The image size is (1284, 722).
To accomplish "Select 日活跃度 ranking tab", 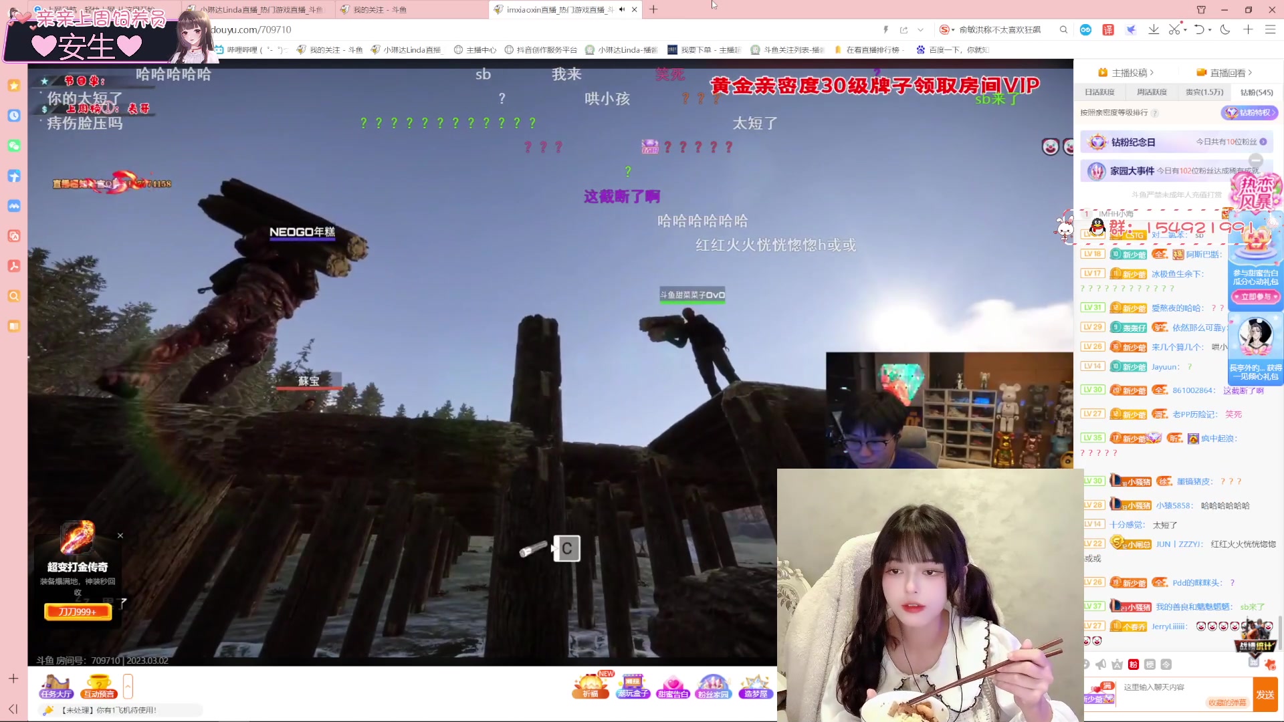I will coord(1099,92).
